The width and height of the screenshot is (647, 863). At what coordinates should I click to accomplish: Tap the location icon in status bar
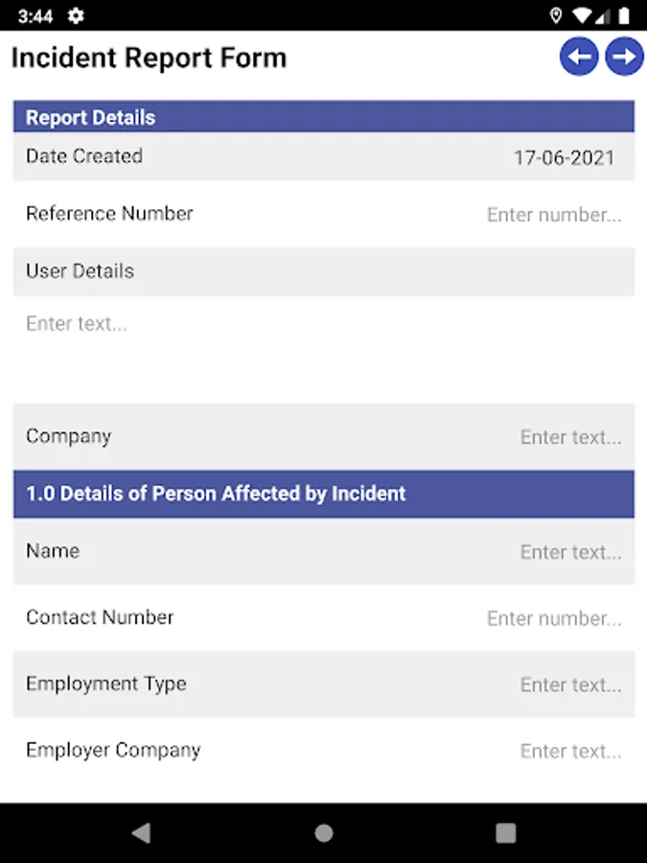(556, 16)
